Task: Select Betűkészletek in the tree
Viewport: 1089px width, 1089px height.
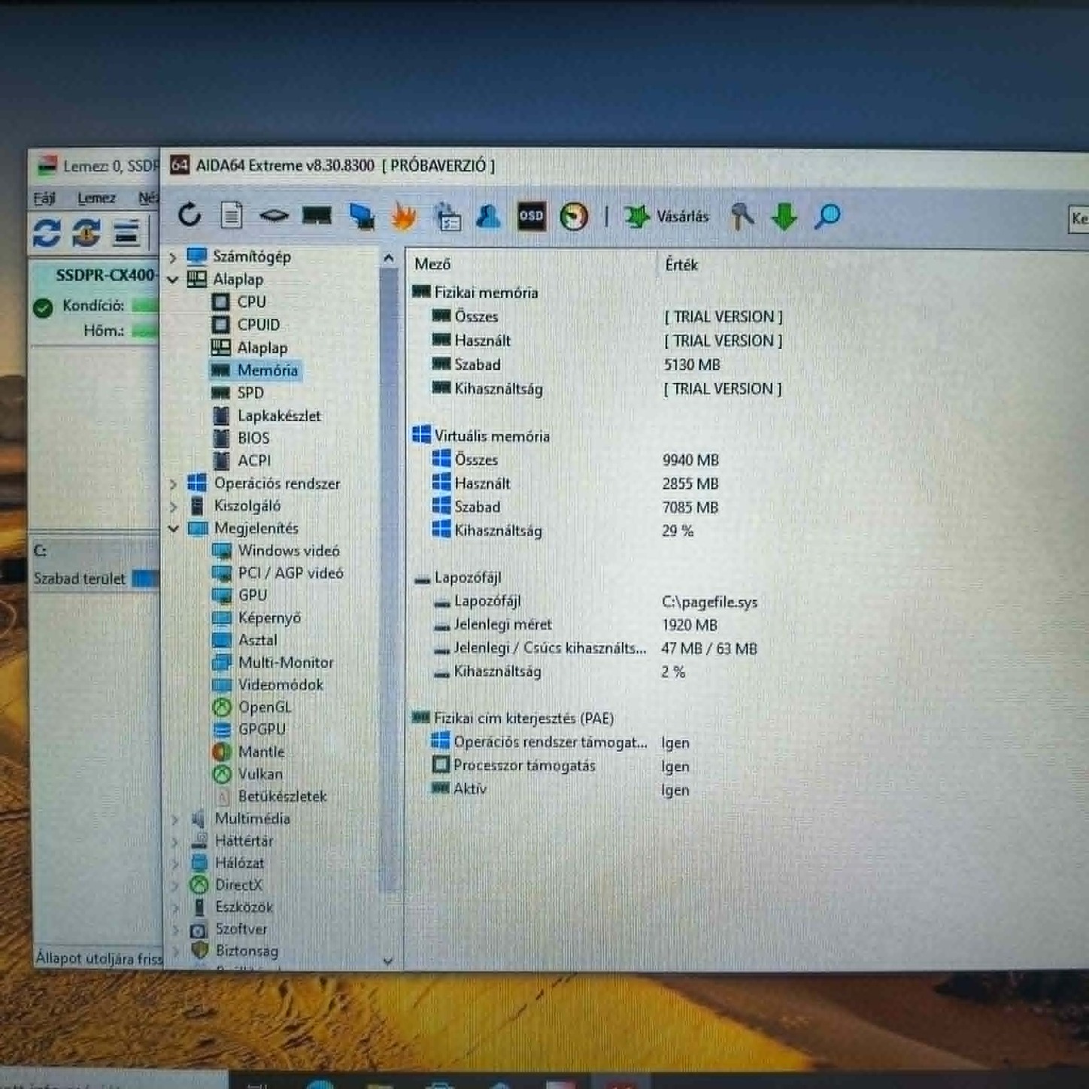Action: 282,796
